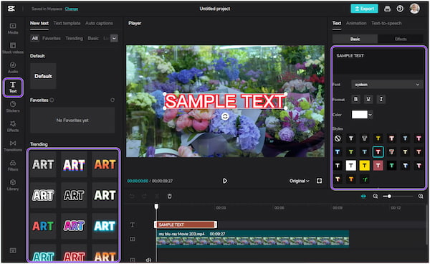The height and width of the screenshot is (264, 430).
Task: Choose the selected red-outline T style
Action: click(378, 152)
